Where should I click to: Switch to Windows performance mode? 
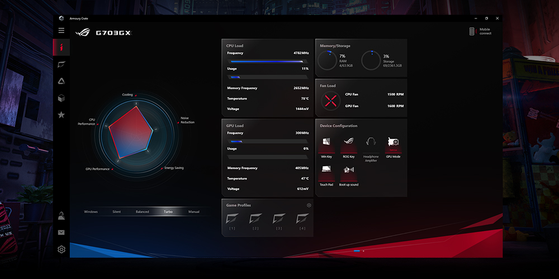(91, 211)
